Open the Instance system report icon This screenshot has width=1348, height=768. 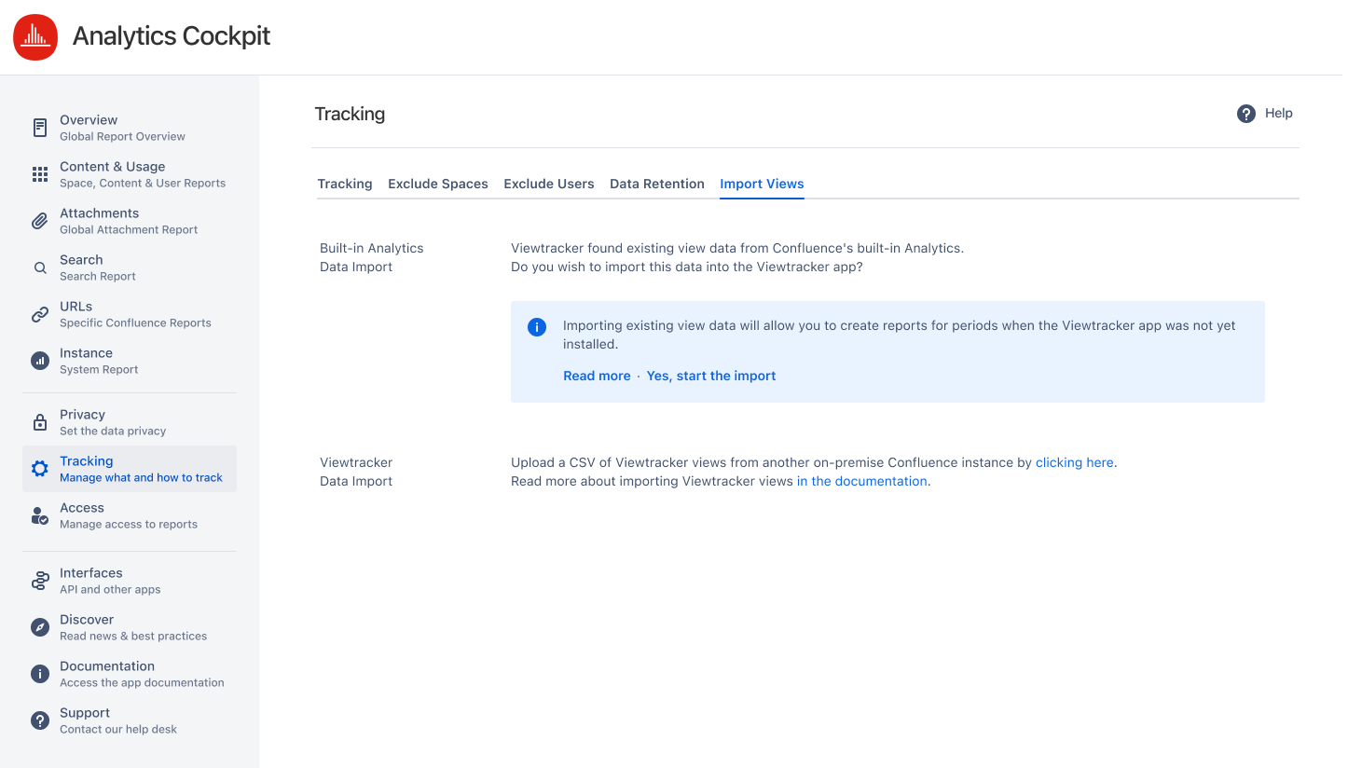(x=40, y=361)
